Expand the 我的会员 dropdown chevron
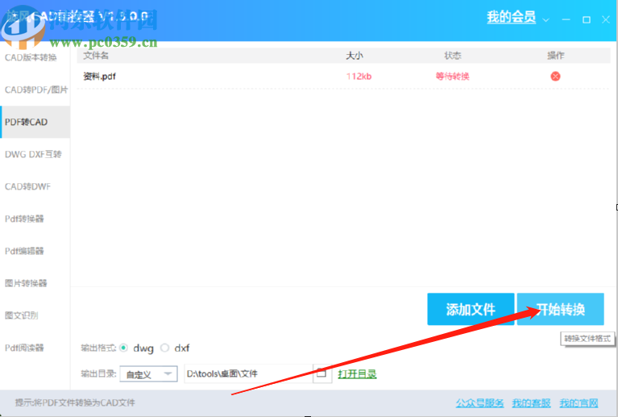The width and height of the screenshot is (618, 417). 545,19
